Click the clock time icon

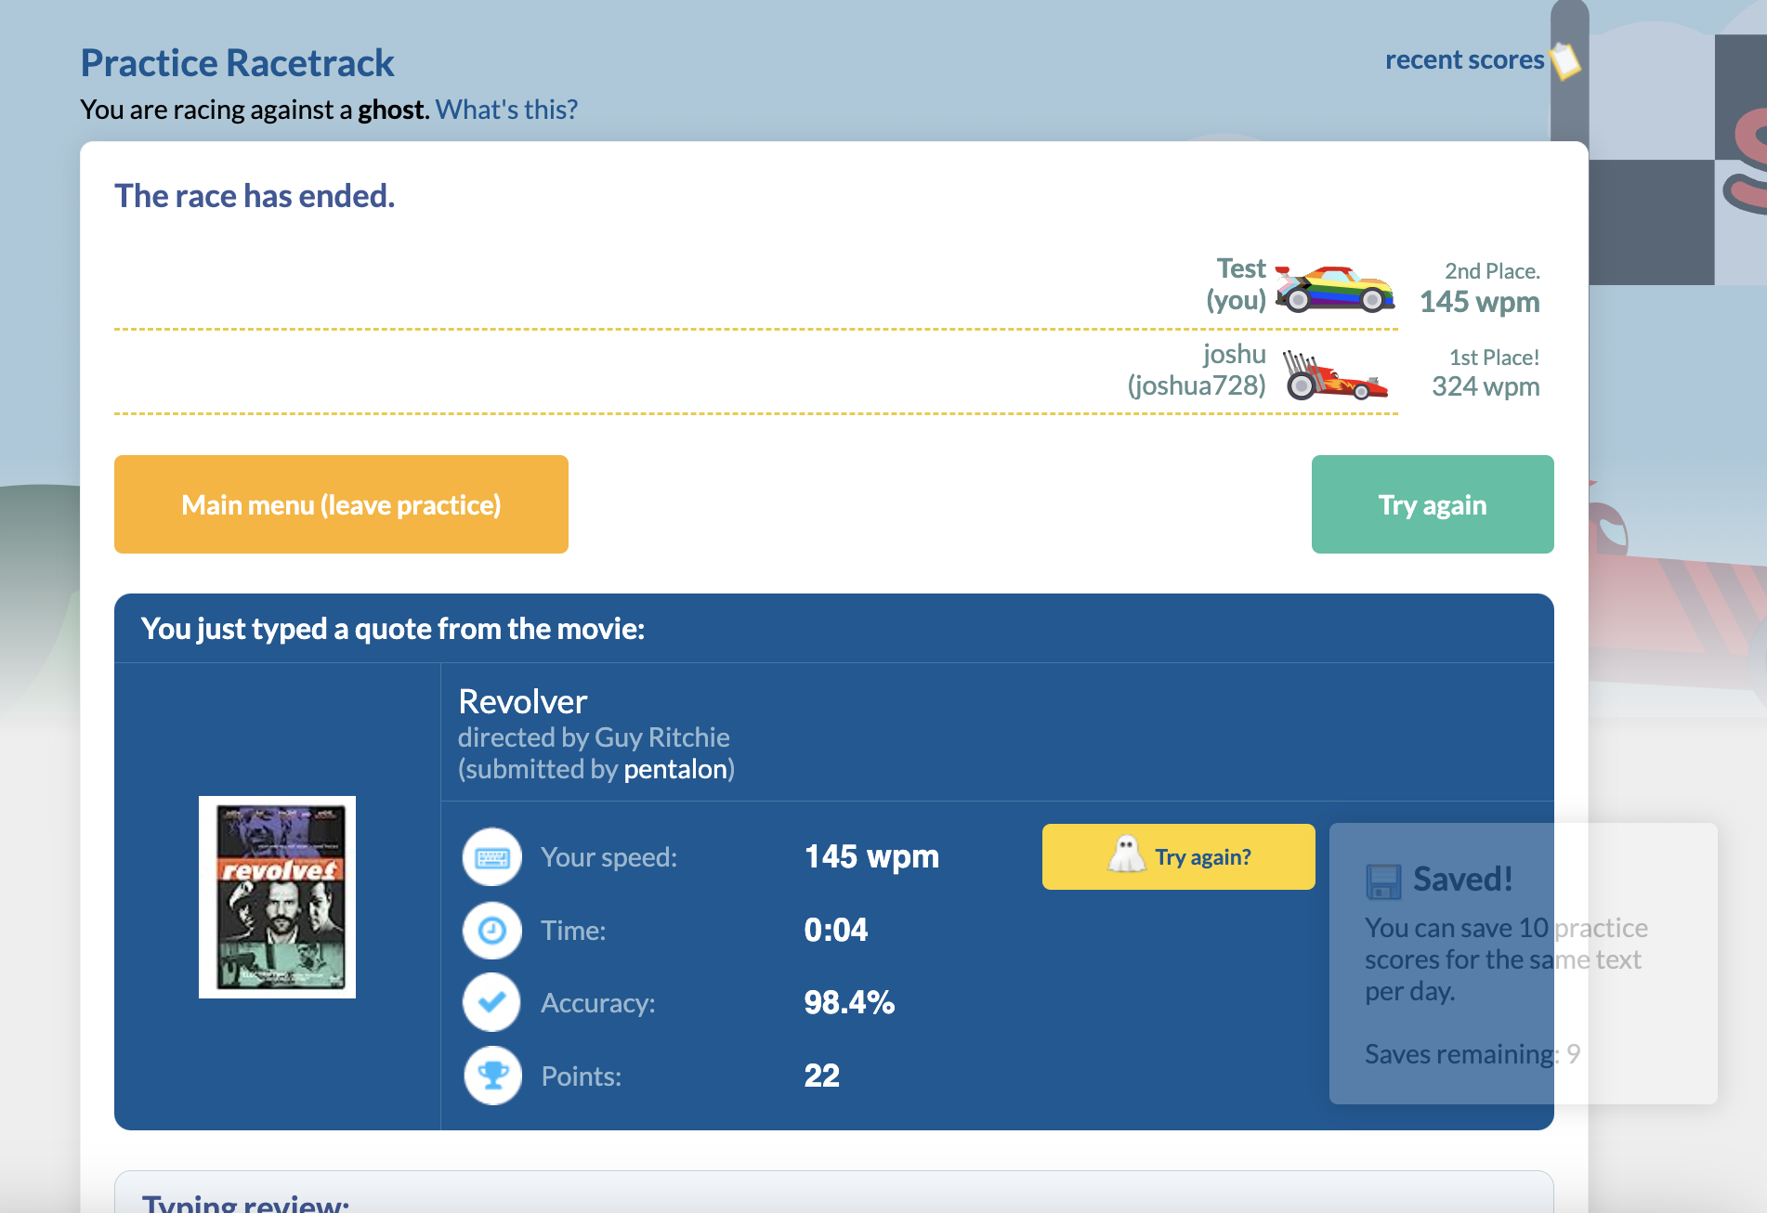coord(491,930)
